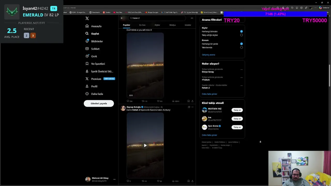Share the first video tweet
331x186 pixels.
coord(192,101)
